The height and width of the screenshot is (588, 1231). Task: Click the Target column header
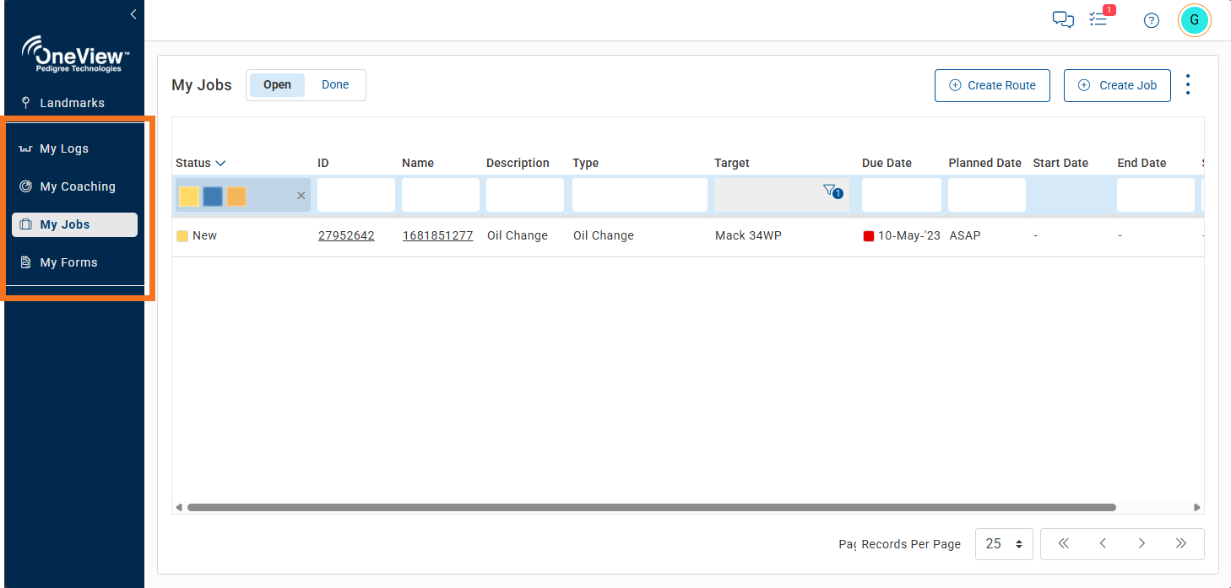pyautogui.click(x=732, y=163)
